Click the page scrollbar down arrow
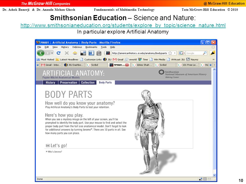Screen dimensions: 246x184 (x=214, y=175)
